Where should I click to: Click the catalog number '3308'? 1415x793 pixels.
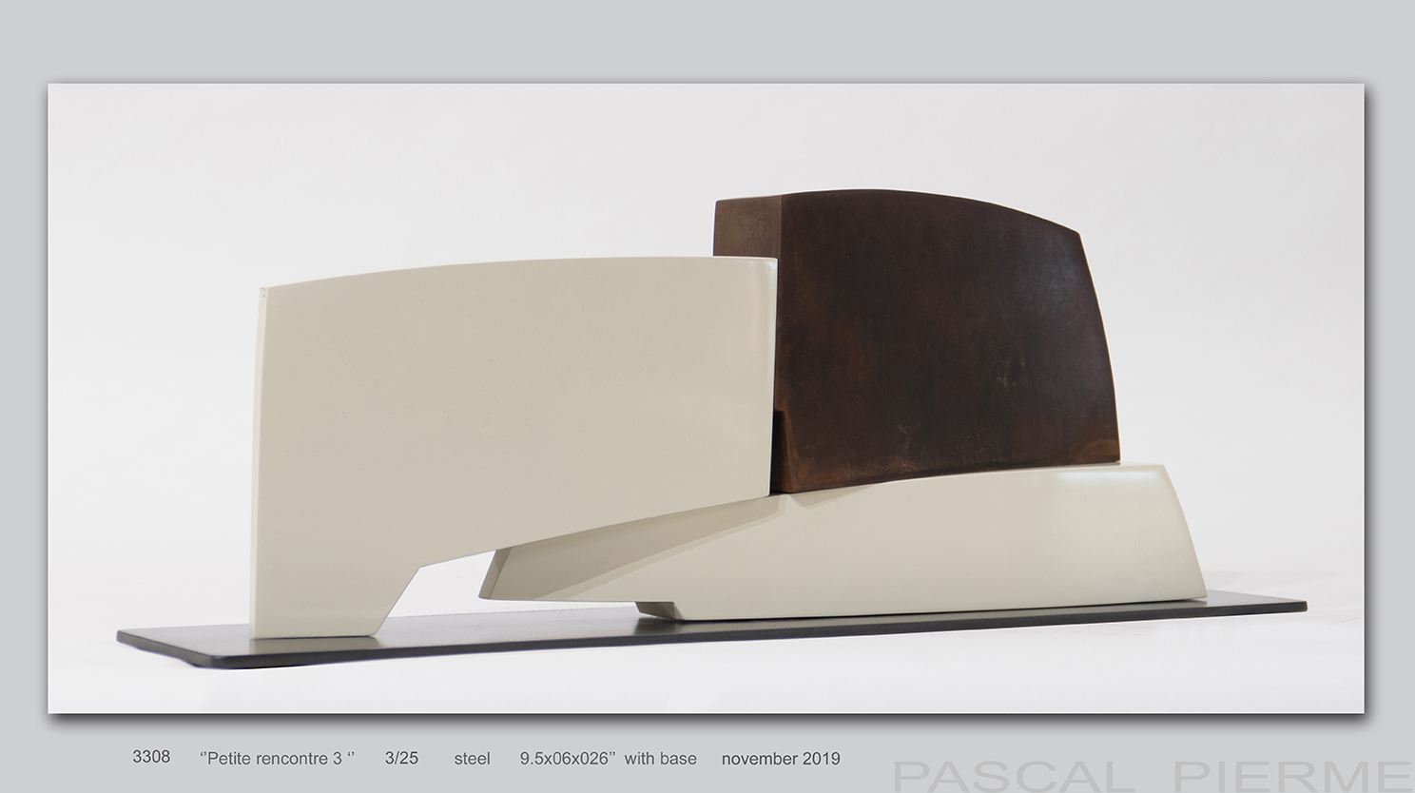click(151, 757)
